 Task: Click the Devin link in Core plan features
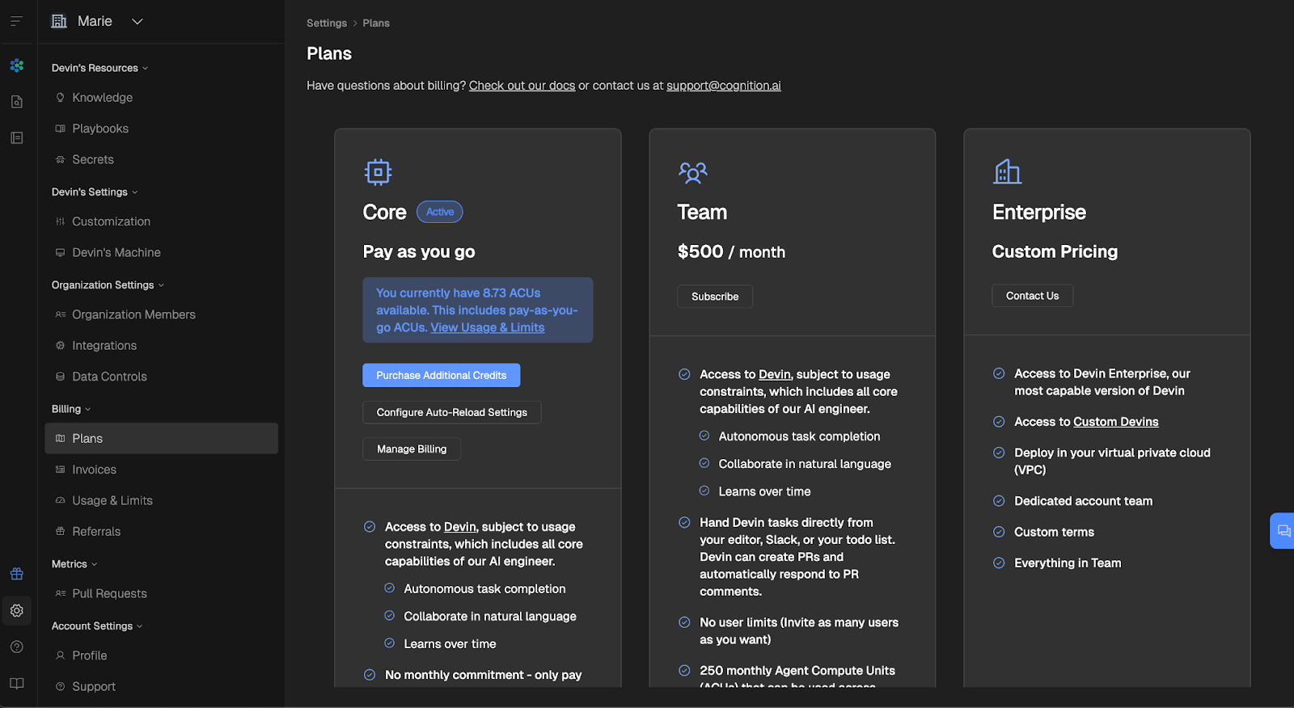460,527
